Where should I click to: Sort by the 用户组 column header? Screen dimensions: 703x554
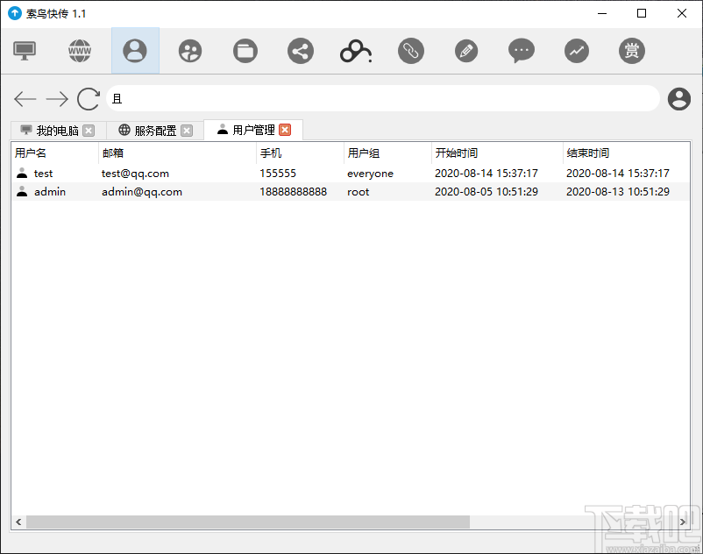pos(387,153)
